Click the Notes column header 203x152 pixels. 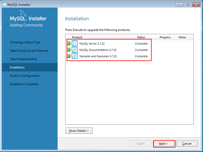182,37
